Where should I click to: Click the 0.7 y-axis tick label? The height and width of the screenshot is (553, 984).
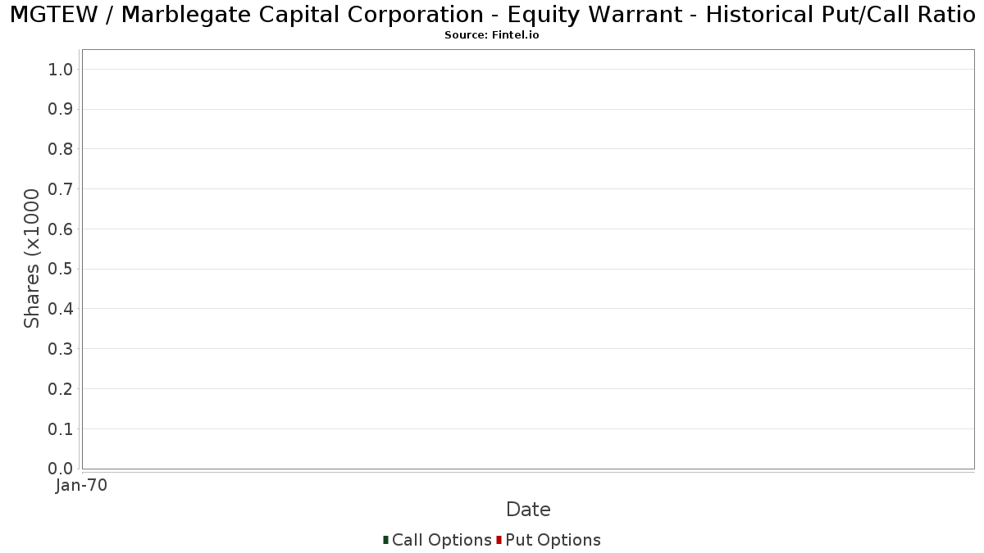pyautogui.click(x=61, y=189)
